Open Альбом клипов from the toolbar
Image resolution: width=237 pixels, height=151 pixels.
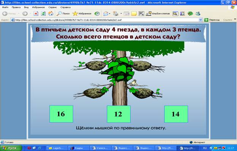(x=158, y=14)
